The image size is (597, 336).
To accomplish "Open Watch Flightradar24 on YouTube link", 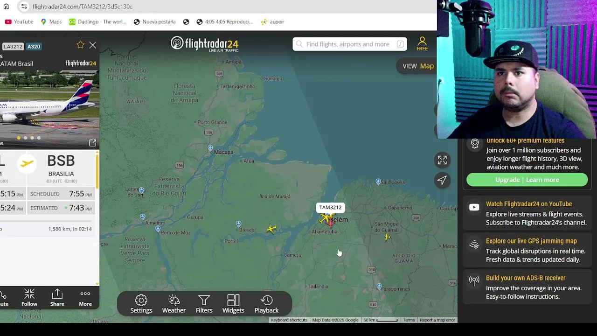I will [528, 204].
